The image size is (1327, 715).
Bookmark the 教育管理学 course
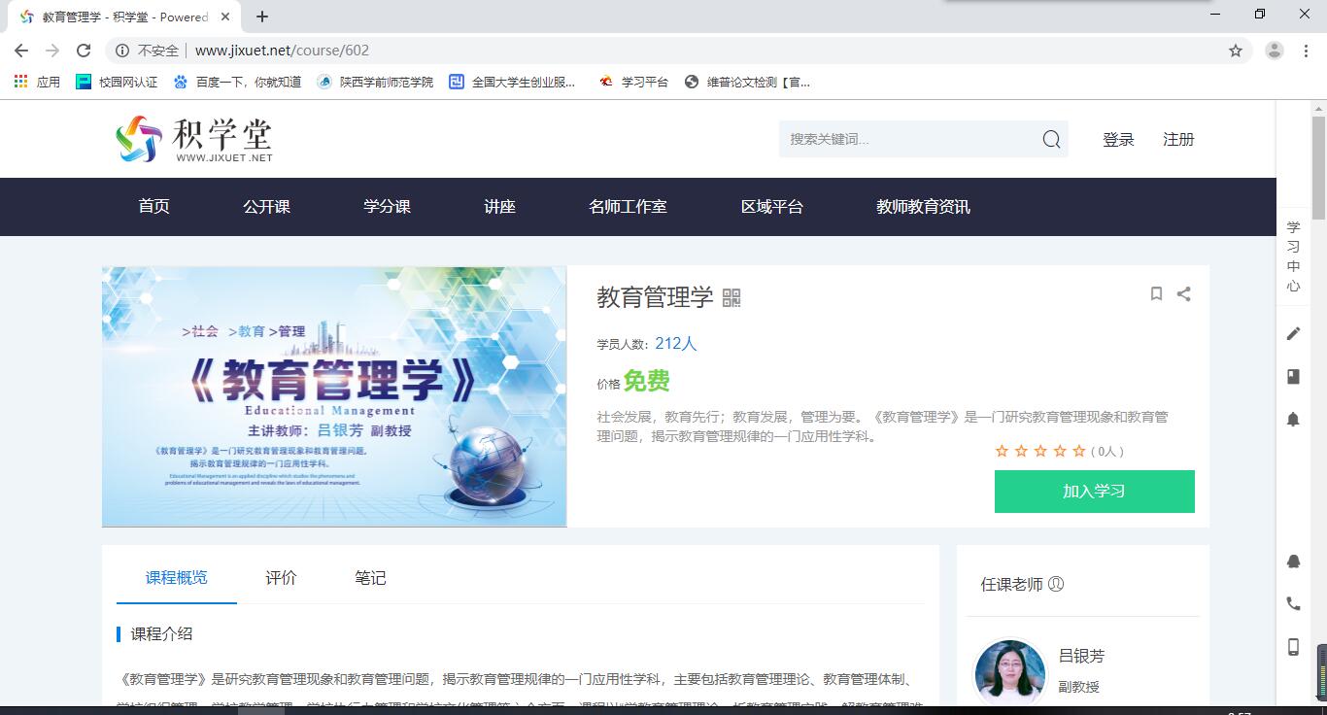click(x=1156, y=294)
